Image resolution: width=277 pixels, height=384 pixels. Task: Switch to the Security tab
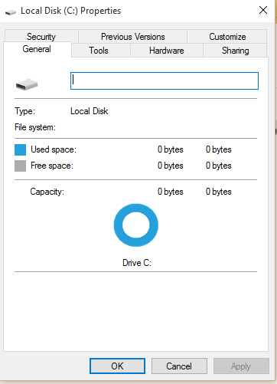click(41, 37)
